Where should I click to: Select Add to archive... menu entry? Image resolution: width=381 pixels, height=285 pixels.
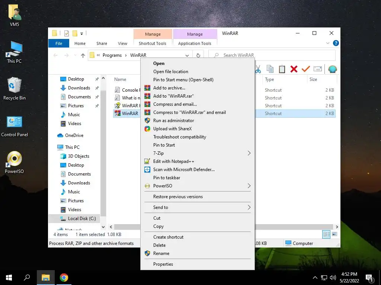[198, 88]
